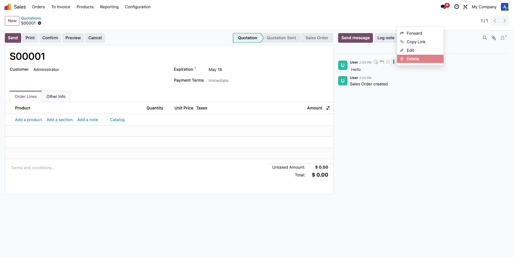Click the Sales Order created log message
The width and height of the screenshot is (514, 257).
click(369, 84)
